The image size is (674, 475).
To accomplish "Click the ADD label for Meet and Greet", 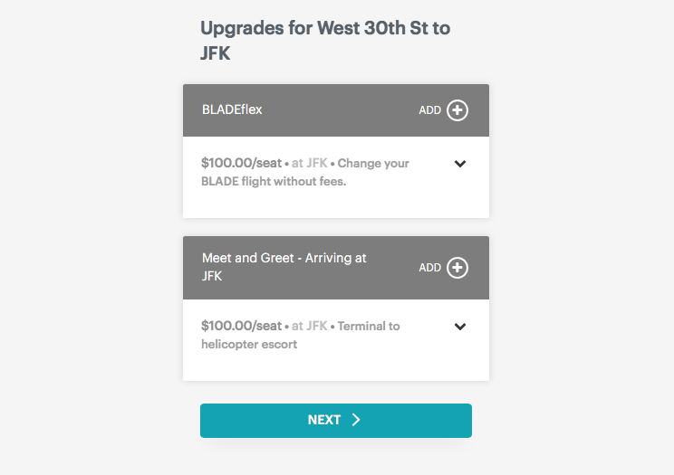I will click(429, 268).
